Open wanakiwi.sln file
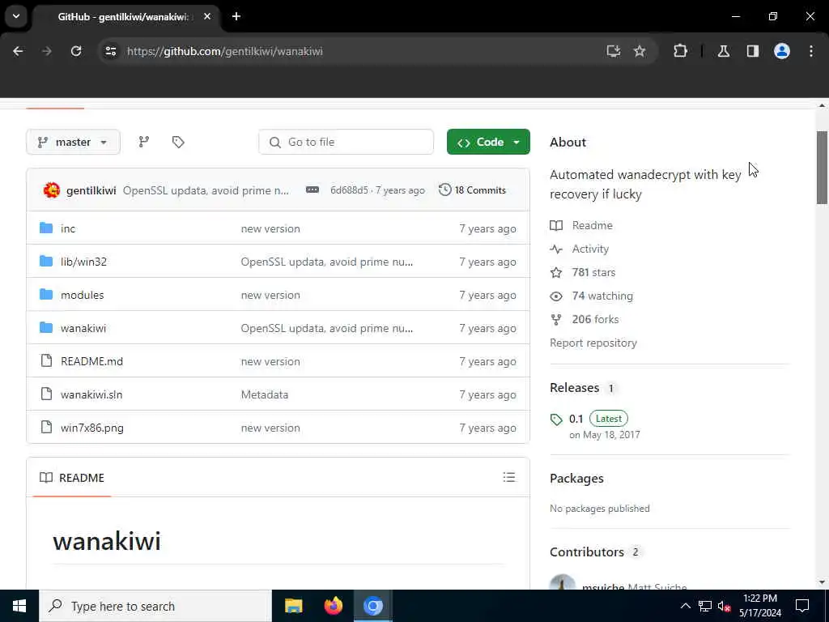This screenshot has height=622, width=829. pos(91,394)
